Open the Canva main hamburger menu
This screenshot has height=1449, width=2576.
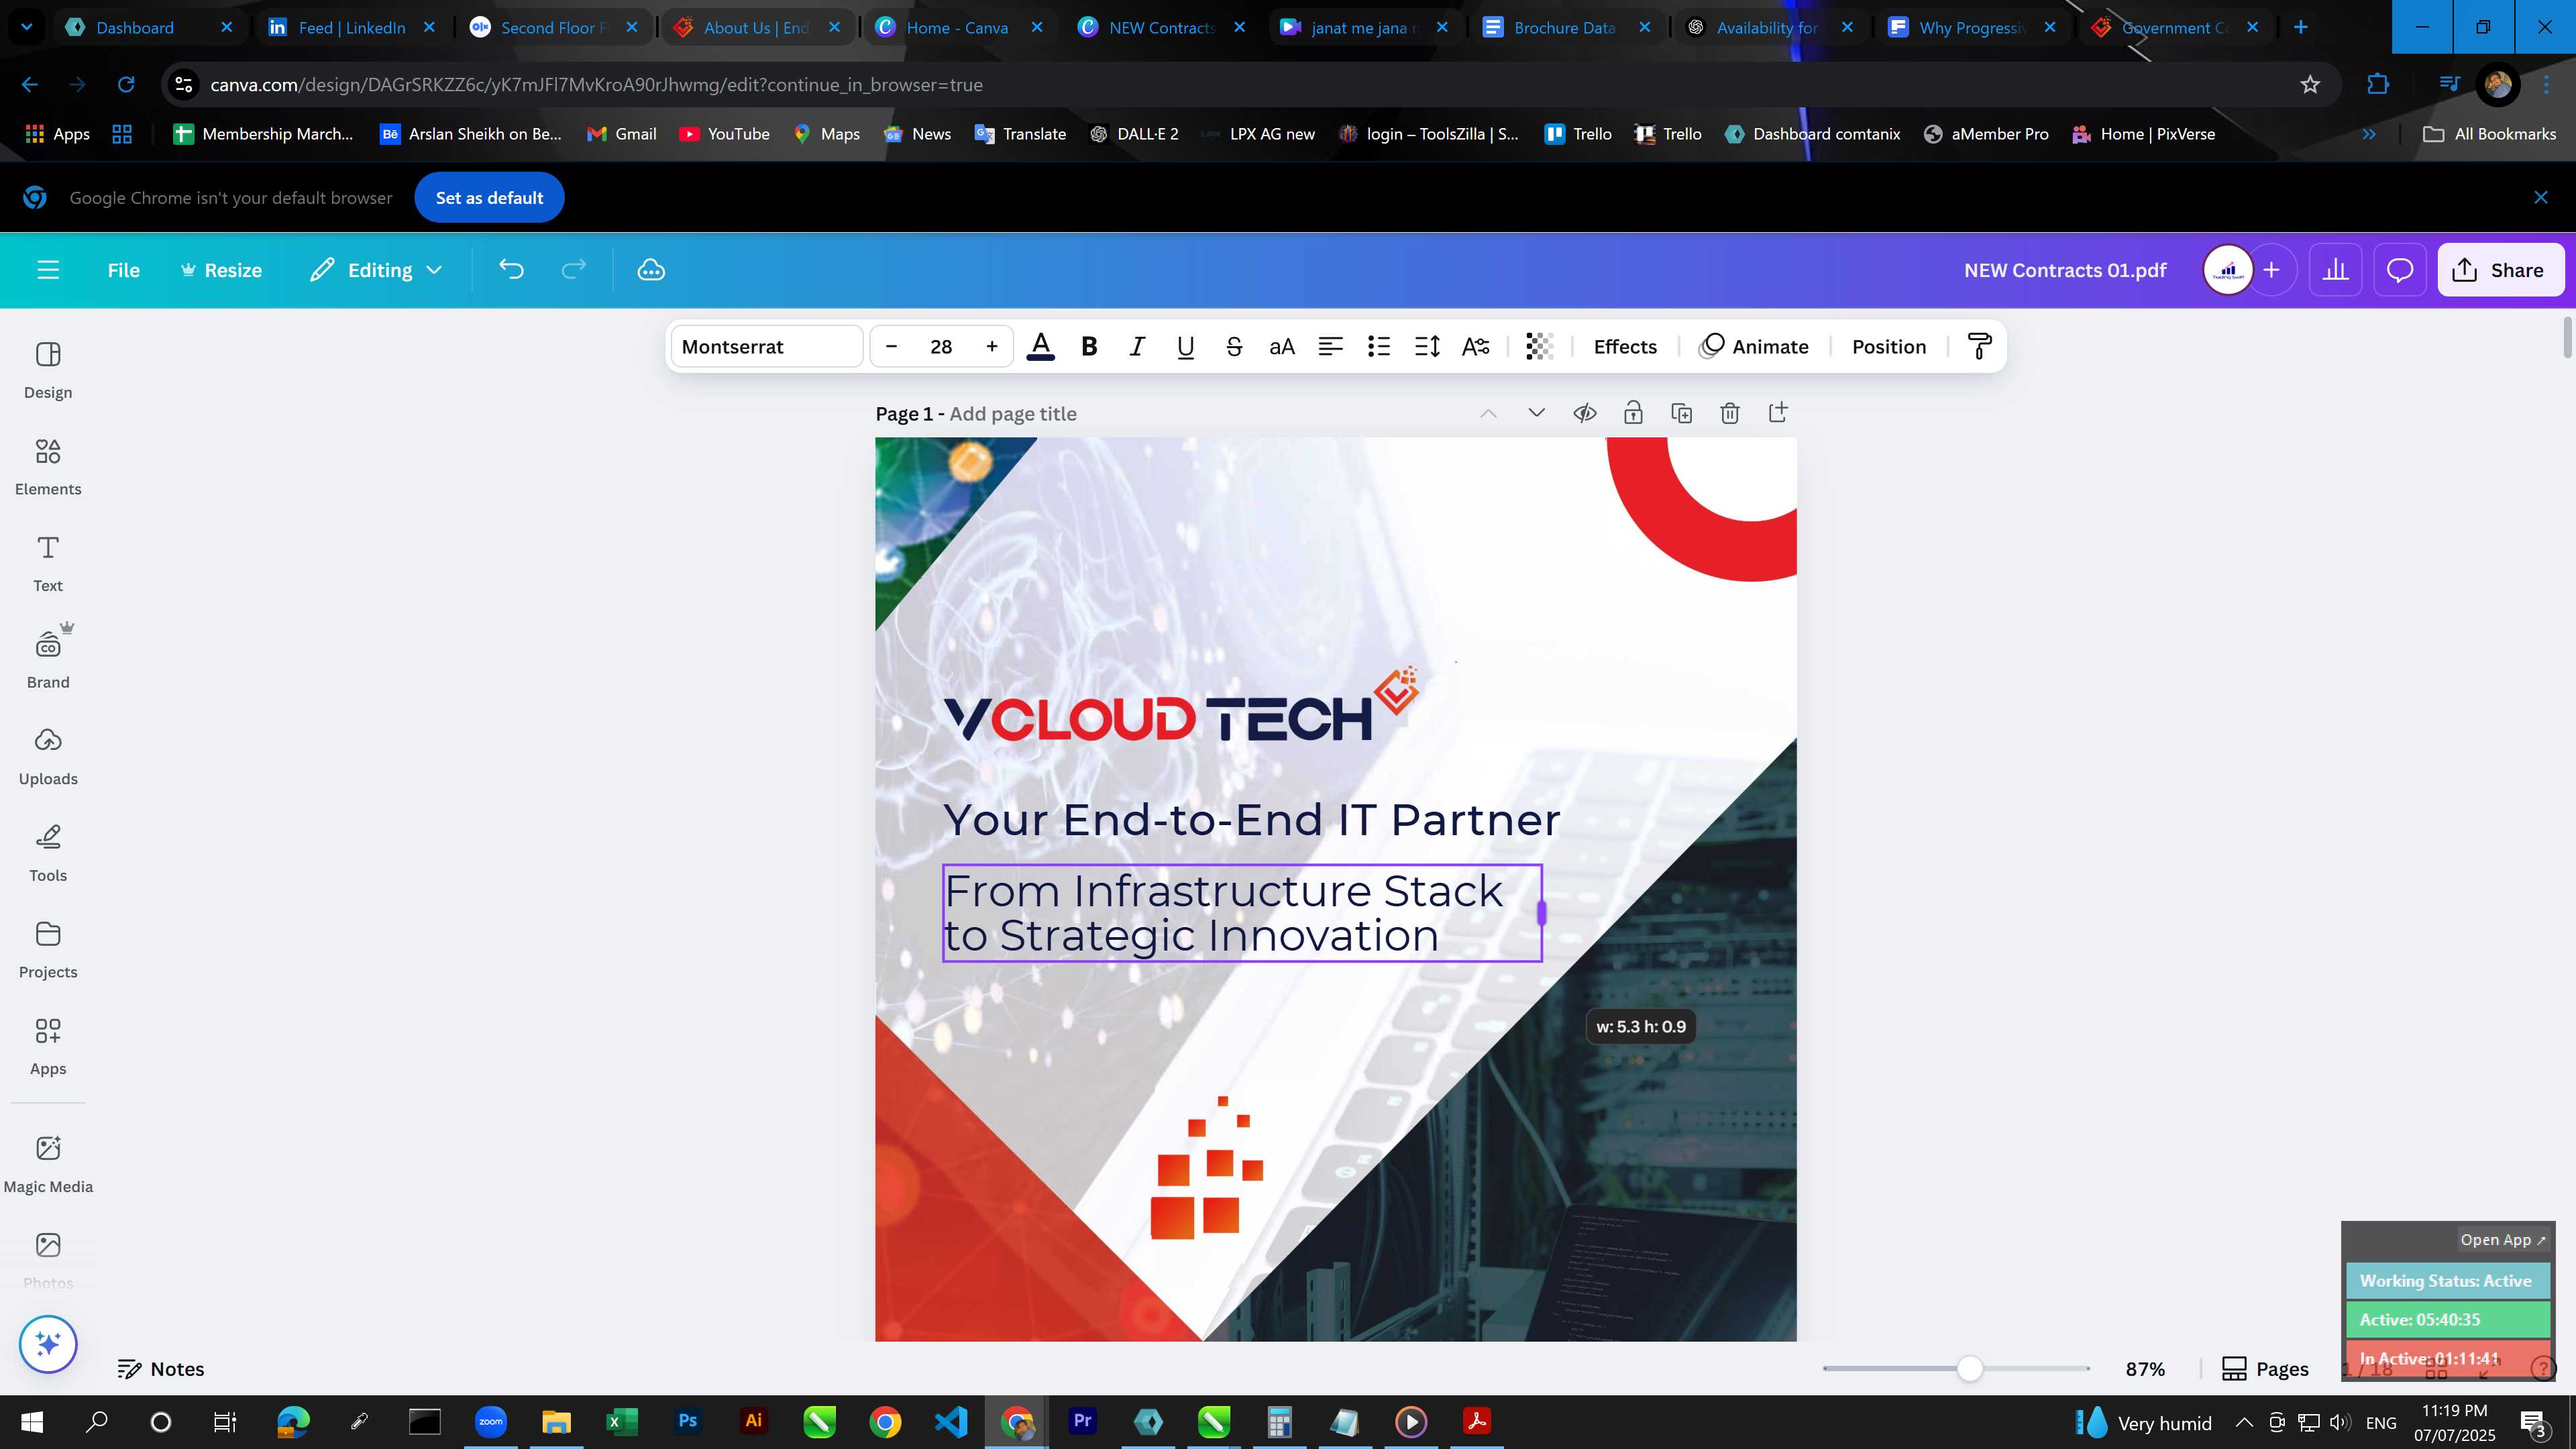48,270
